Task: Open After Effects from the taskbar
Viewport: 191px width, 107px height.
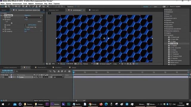Action: point(55,104)
